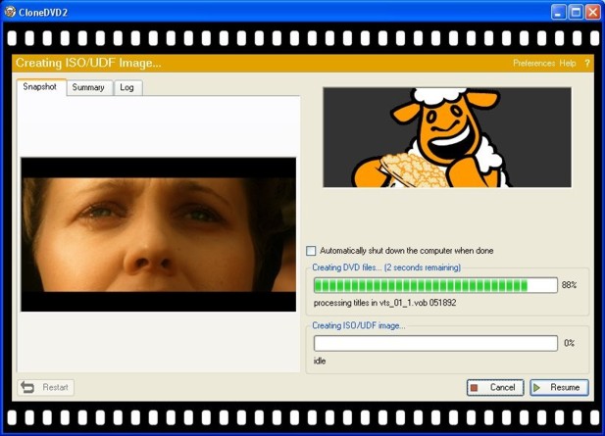
Task: Open Help link in header
Action: tap(568, 64)
